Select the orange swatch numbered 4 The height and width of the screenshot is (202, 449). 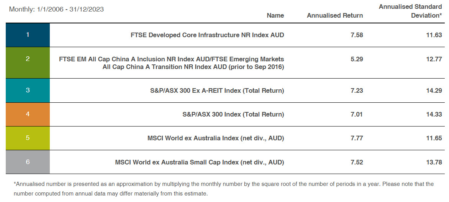[28, 114]
